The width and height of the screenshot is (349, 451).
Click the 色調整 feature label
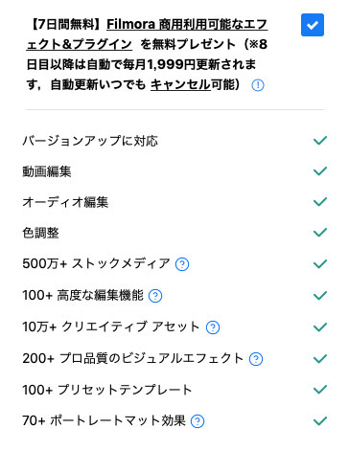point(40,233)
